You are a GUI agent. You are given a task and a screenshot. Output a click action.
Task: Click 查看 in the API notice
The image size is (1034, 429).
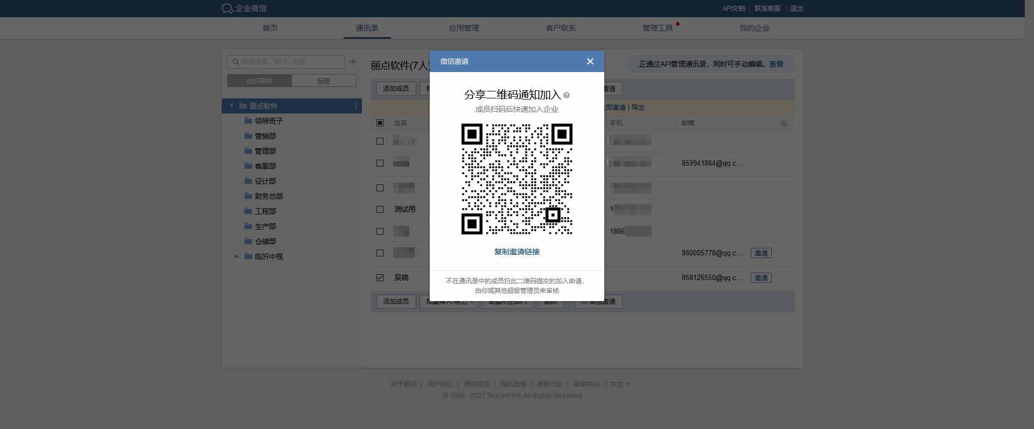pos(776,64)
